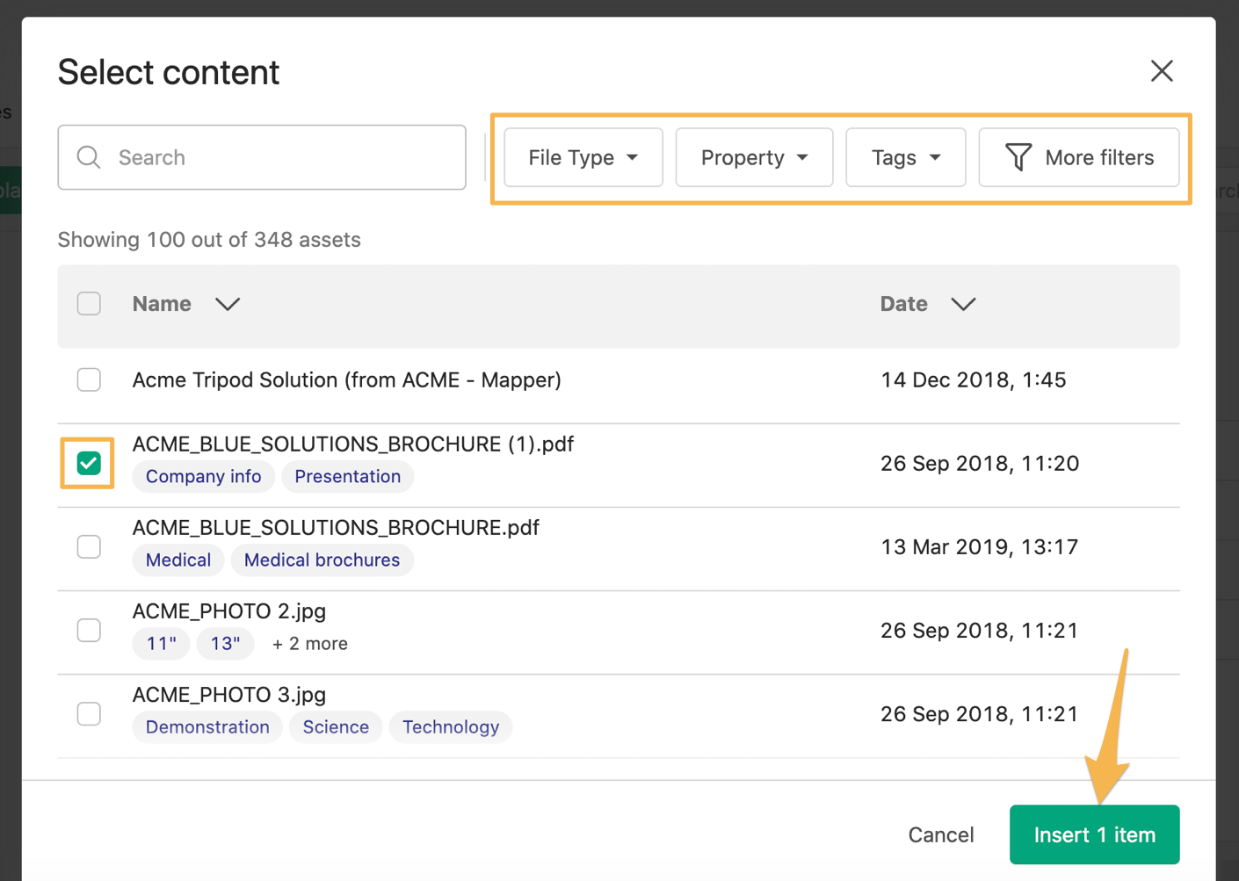The height and width of the screenshot is (881, 1239).
Task: Click the Presentation tag
Action: click(347, 476)
